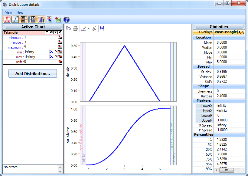Enable the P option for max parameter
The height and width of the screenshot is (176, 248).
55,56
